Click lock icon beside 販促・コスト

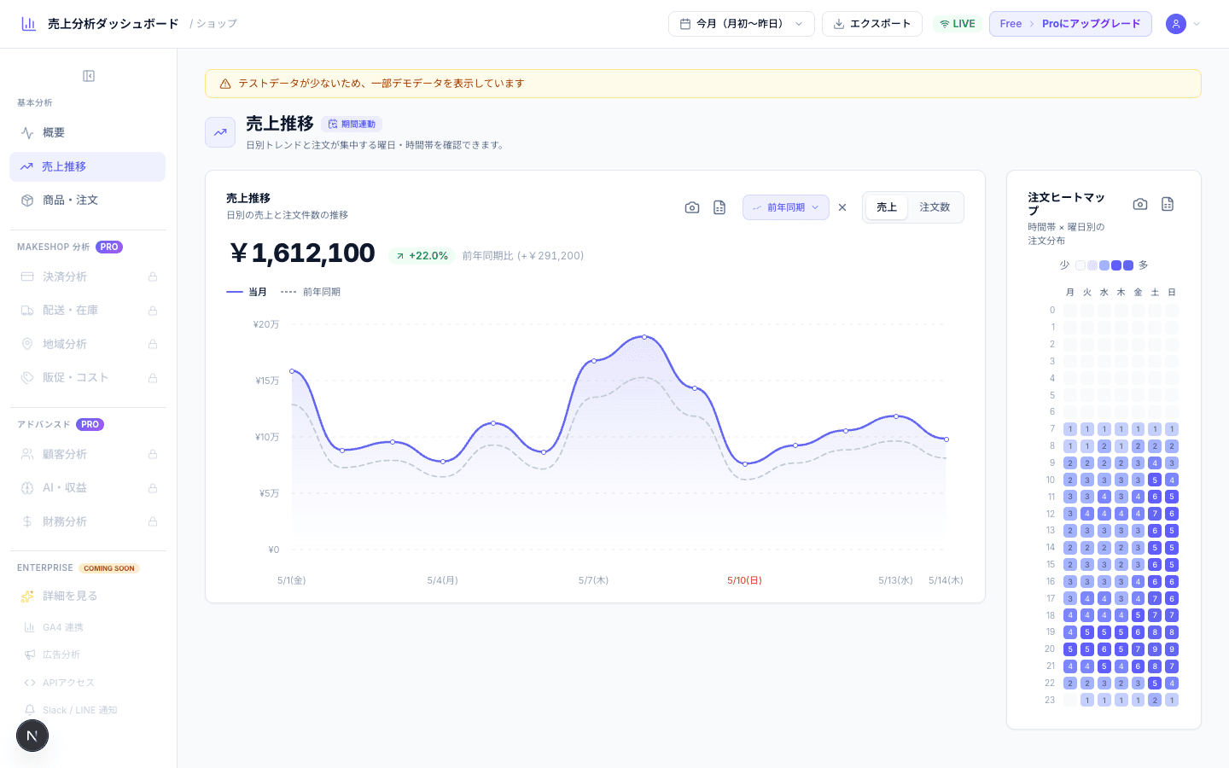tap(153, 378)
